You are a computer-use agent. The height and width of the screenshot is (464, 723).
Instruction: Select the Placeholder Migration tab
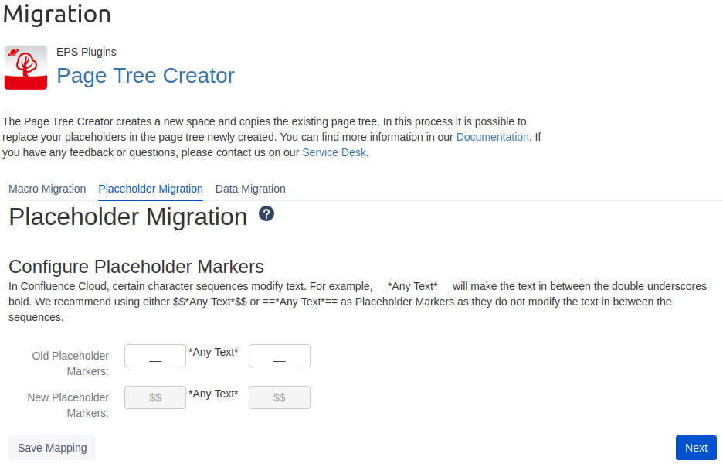click(x=151, y=189)
